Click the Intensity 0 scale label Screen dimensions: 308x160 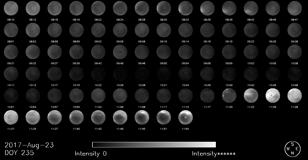pos(91,154)
